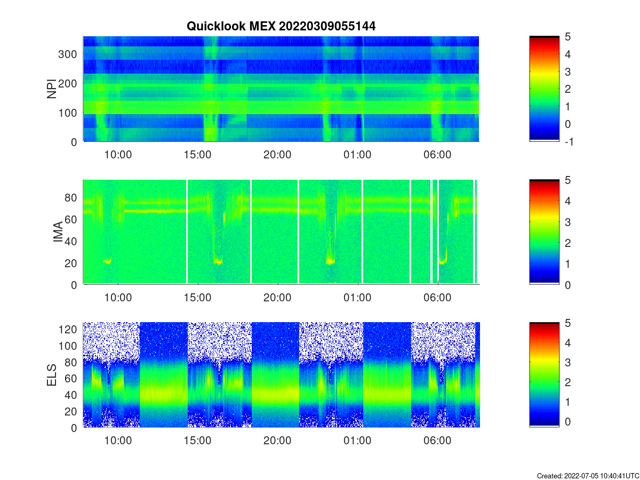Select the IMA y-axis label
This screenshot has height=480, width=640.
pos(59,232)
